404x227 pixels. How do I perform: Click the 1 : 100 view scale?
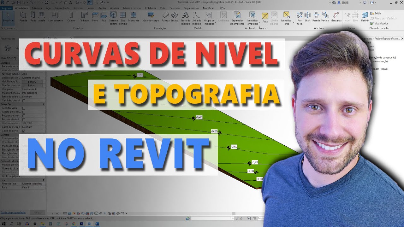point(55,213)
